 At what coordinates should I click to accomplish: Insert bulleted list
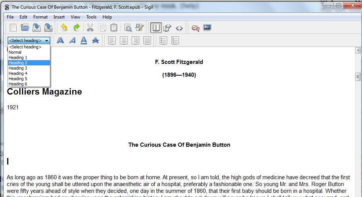point(163,40)
